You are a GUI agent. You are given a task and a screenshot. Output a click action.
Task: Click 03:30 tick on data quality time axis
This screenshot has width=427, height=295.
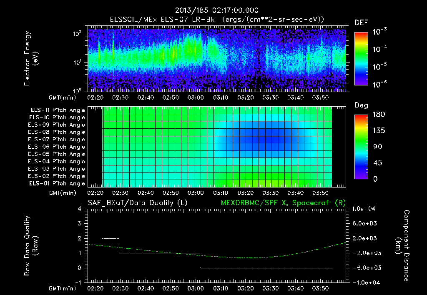tap(270, 288)
